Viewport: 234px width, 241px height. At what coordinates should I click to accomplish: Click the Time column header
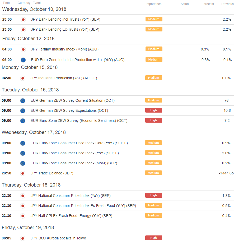tap(6, 3)
